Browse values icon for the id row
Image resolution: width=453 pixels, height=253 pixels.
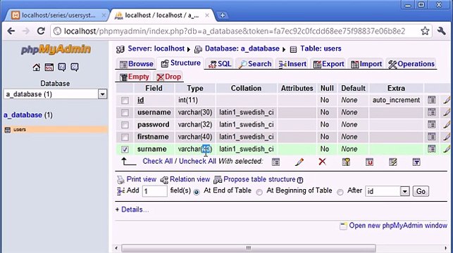(x=432, y=100)
